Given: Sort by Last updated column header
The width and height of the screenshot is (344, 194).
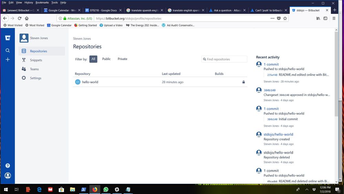Looking at the screenshot, I should (x=171, y=74).
